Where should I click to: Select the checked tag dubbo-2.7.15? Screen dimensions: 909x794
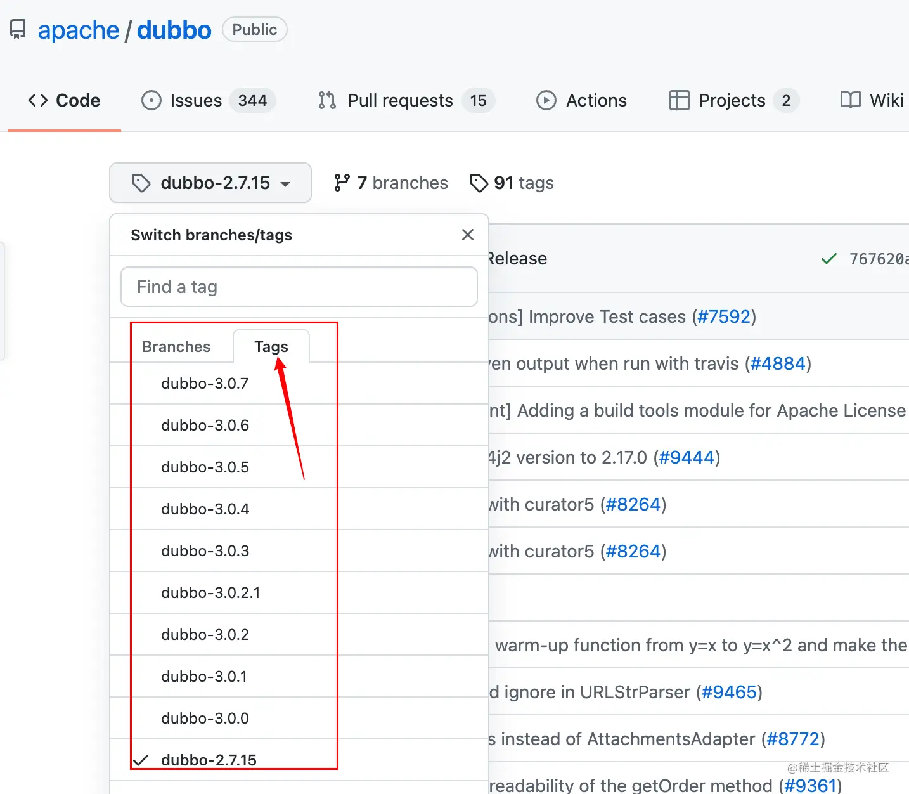coord(299,760)
